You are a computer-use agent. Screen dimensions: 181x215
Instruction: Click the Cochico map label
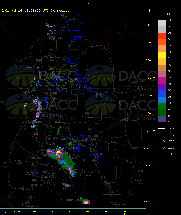tap(107, 183)
